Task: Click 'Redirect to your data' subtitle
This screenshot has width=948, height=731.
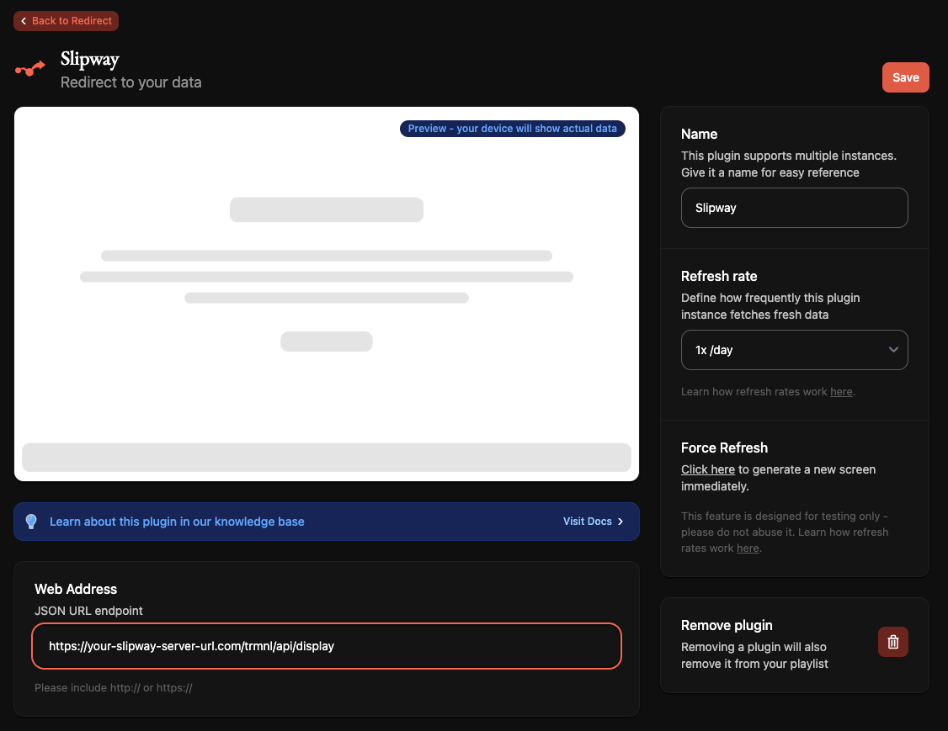Action: click(x=131, y=82)
